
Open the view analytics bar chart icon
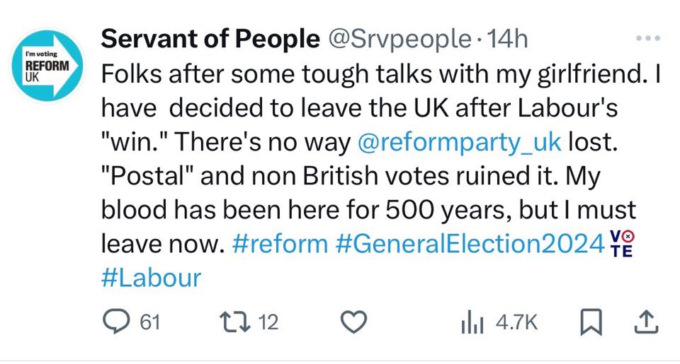pos(472,323)
